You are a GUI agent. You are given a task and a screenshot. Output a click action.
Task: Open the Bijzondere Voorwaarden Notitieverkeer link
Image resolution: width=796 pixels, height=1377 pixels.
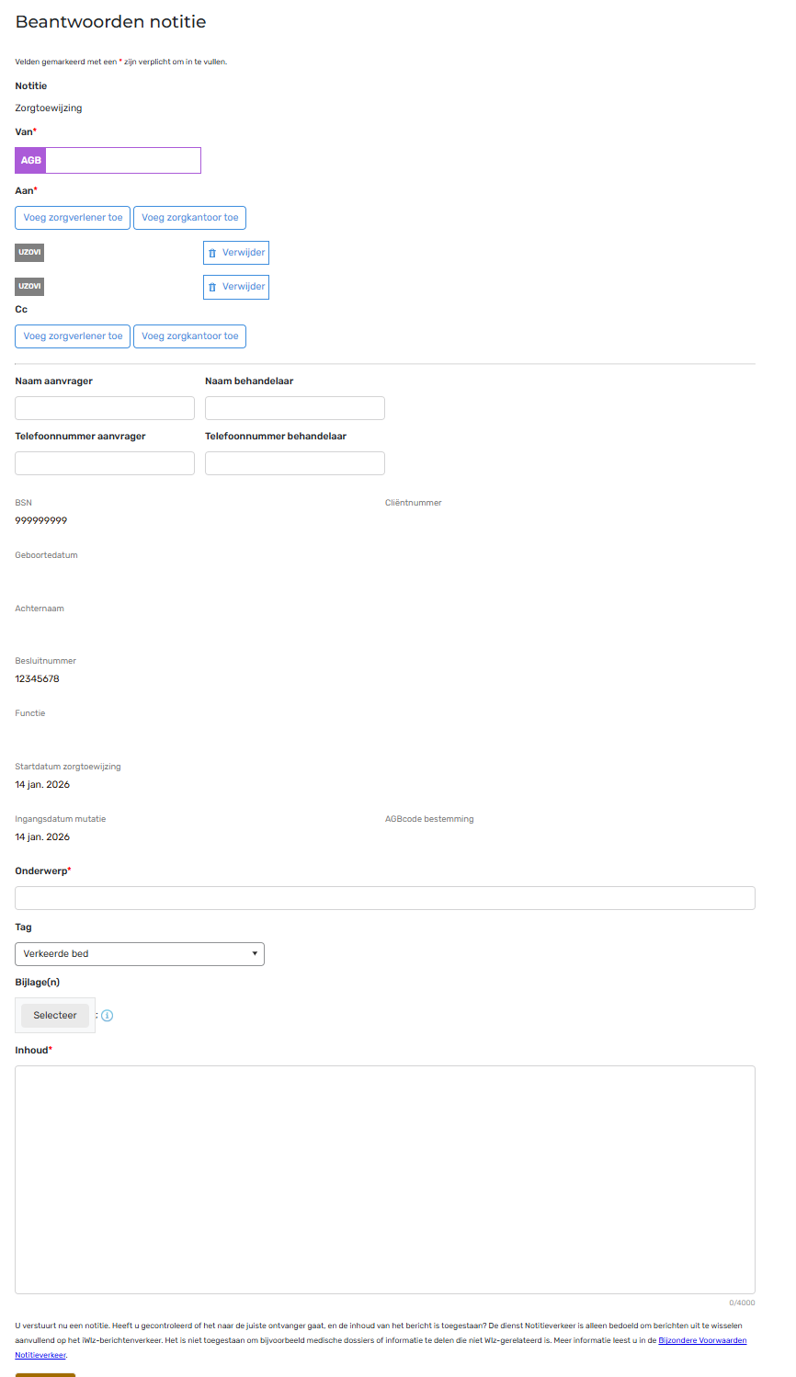tap(702, 1340)
